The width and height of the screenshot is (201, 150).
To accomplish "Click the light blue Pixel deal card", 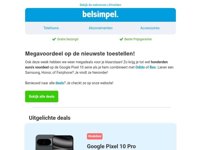I will (x=100, y=137).
